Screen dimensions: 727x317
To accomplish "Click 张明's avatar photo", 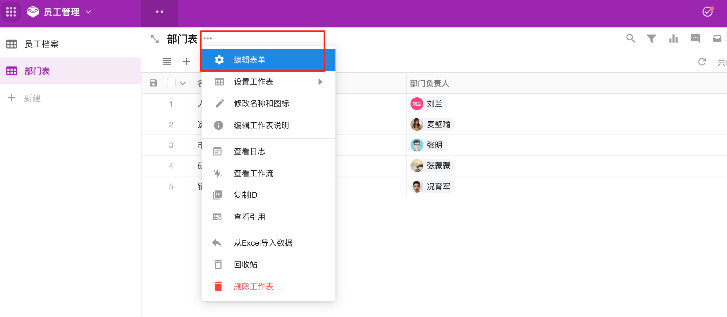I will point(417,145).
